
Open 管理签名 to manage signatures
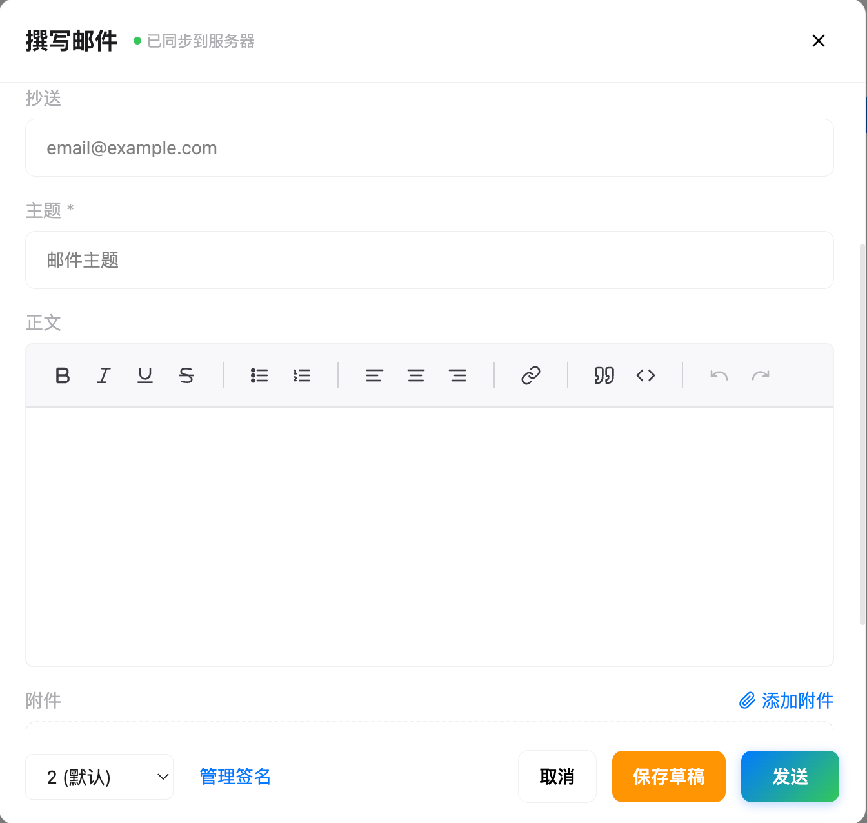[235, 777]
